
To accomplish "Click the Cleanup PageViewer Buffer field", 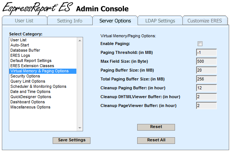I will pyautogui.click(x=207, y=106).
